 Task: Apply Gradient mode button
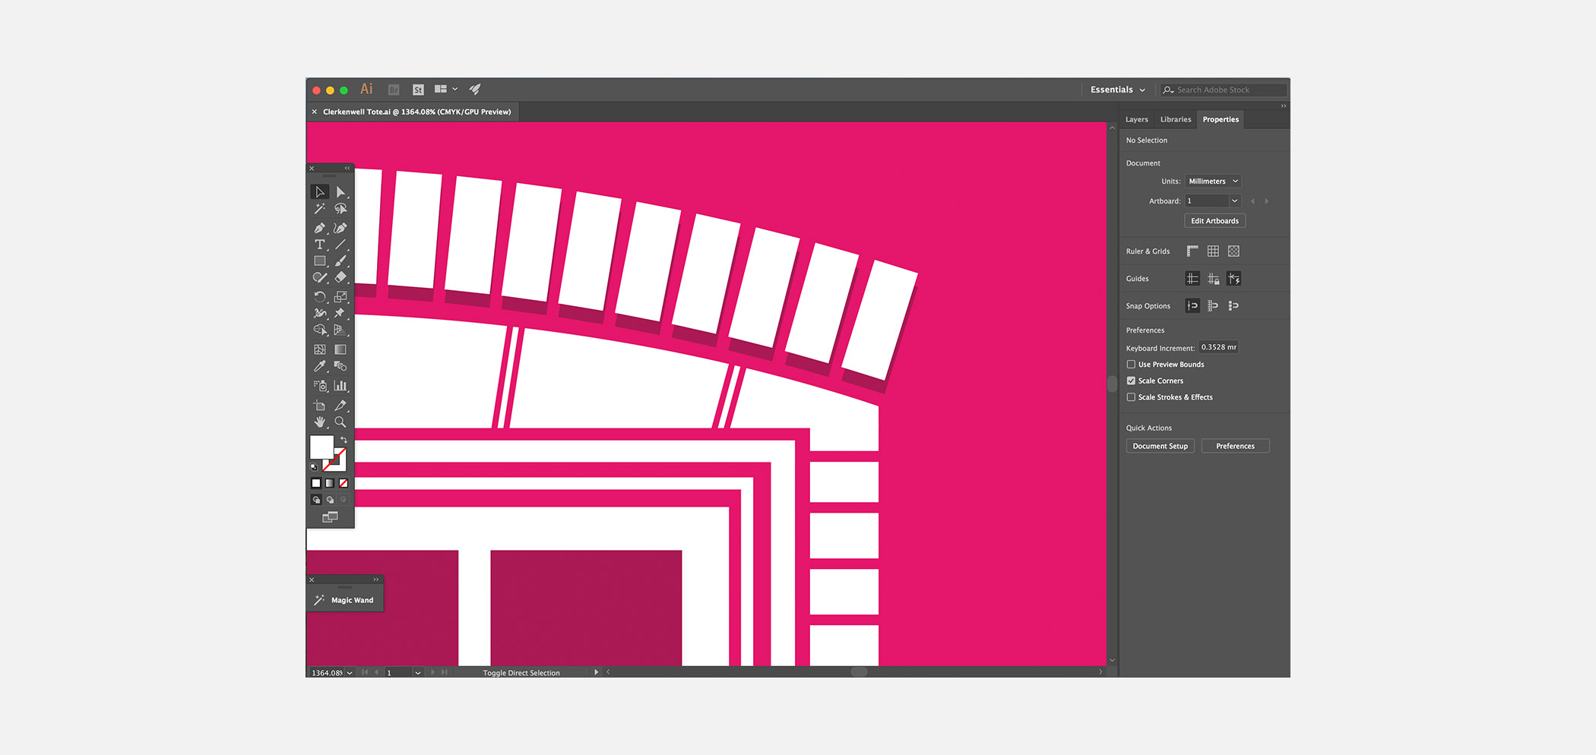pos(330,483)
